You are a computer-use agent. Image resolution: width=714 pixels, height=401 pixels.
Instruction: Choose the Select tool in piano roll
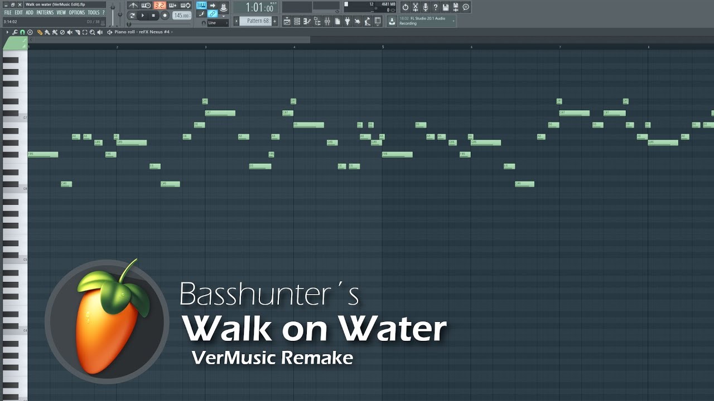tap(85, 32)
